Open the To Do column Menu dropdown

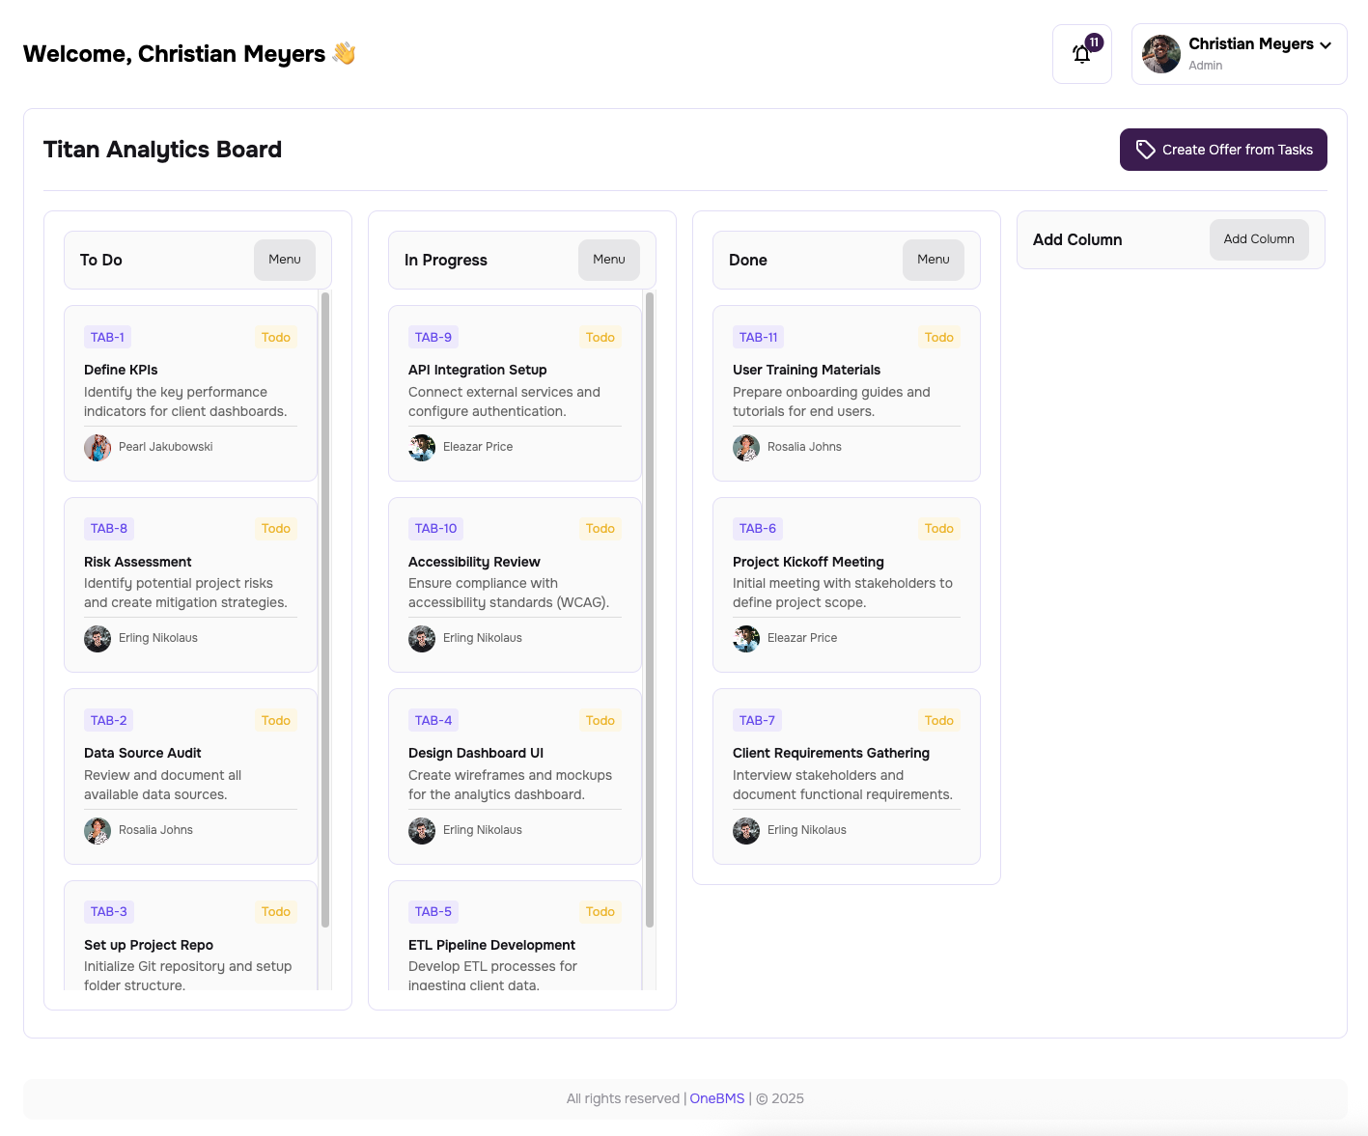click(284, 260)
